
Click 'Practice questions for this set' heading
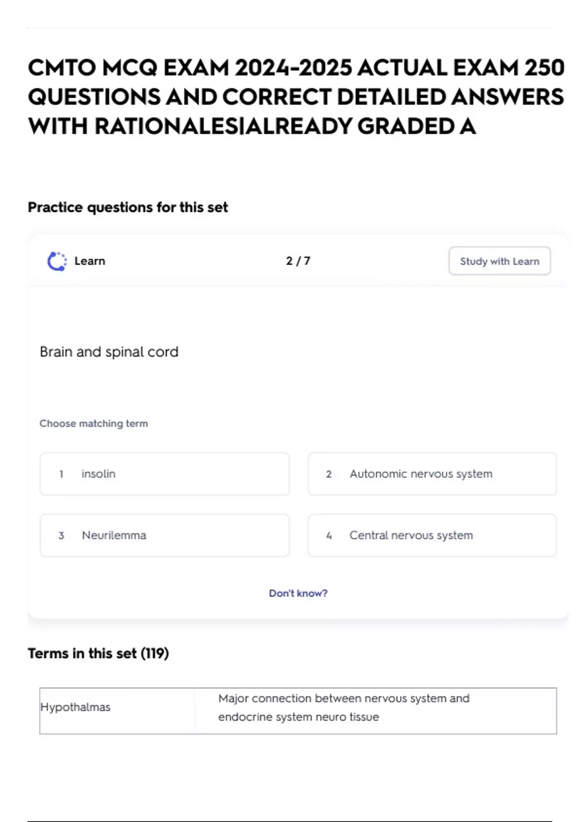click(128, 207)
